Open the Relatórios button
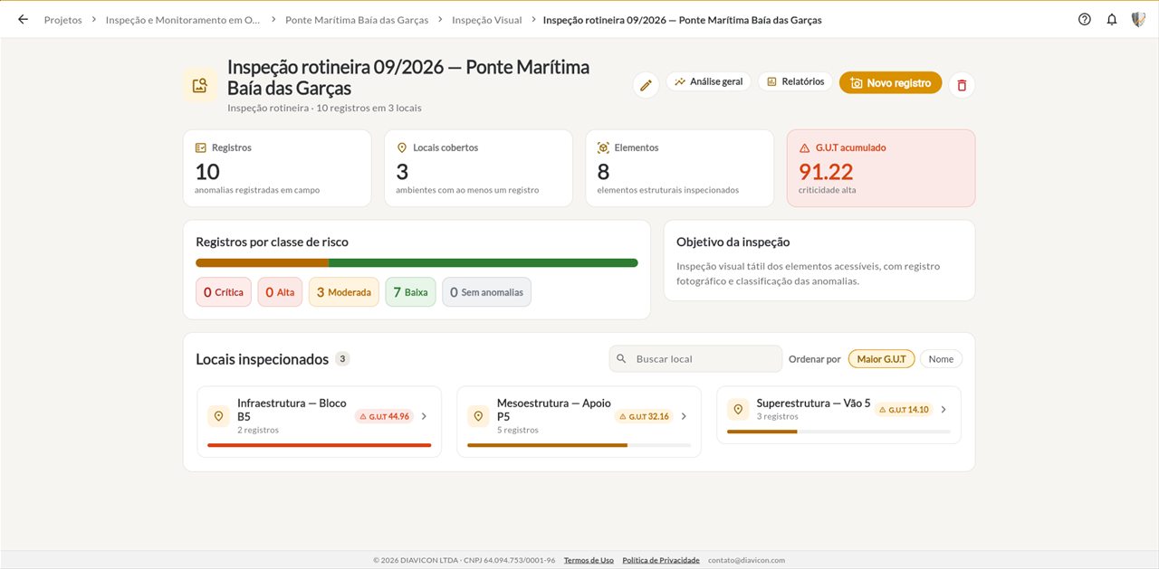Screen dimensions: 1159x569 coord(795,81)
